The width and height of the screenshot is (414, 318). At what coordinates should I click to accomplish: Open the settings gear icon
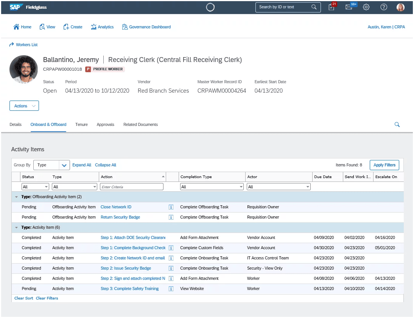[x=366, y=7]
